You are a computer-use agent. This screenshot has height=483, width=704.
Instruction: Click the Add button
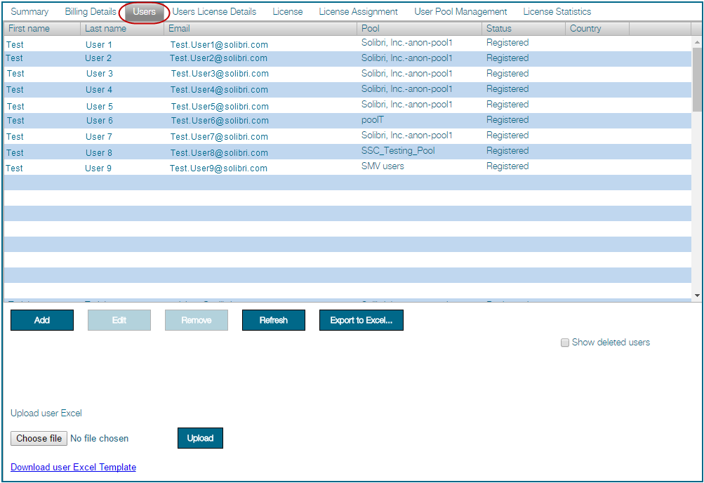[x=41, y=319]
